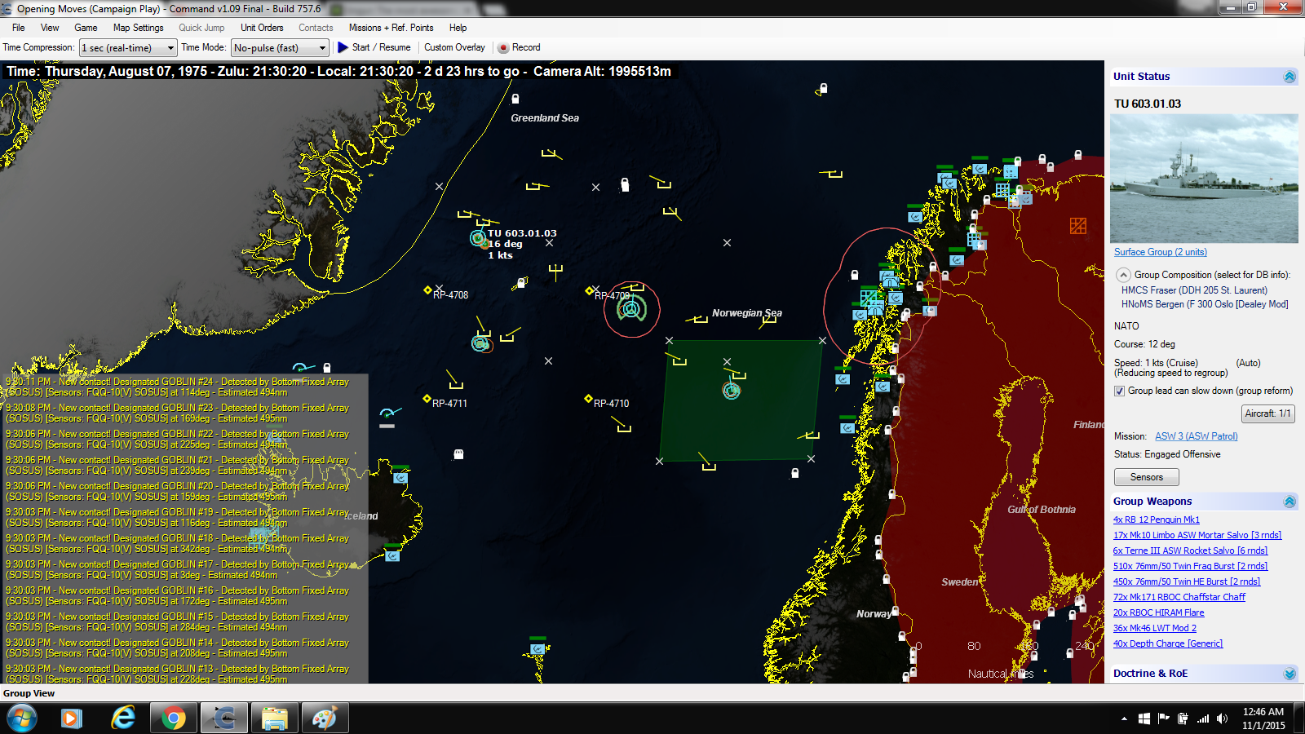Click the GOBLIN #19 new contact message

click(178, 517)
